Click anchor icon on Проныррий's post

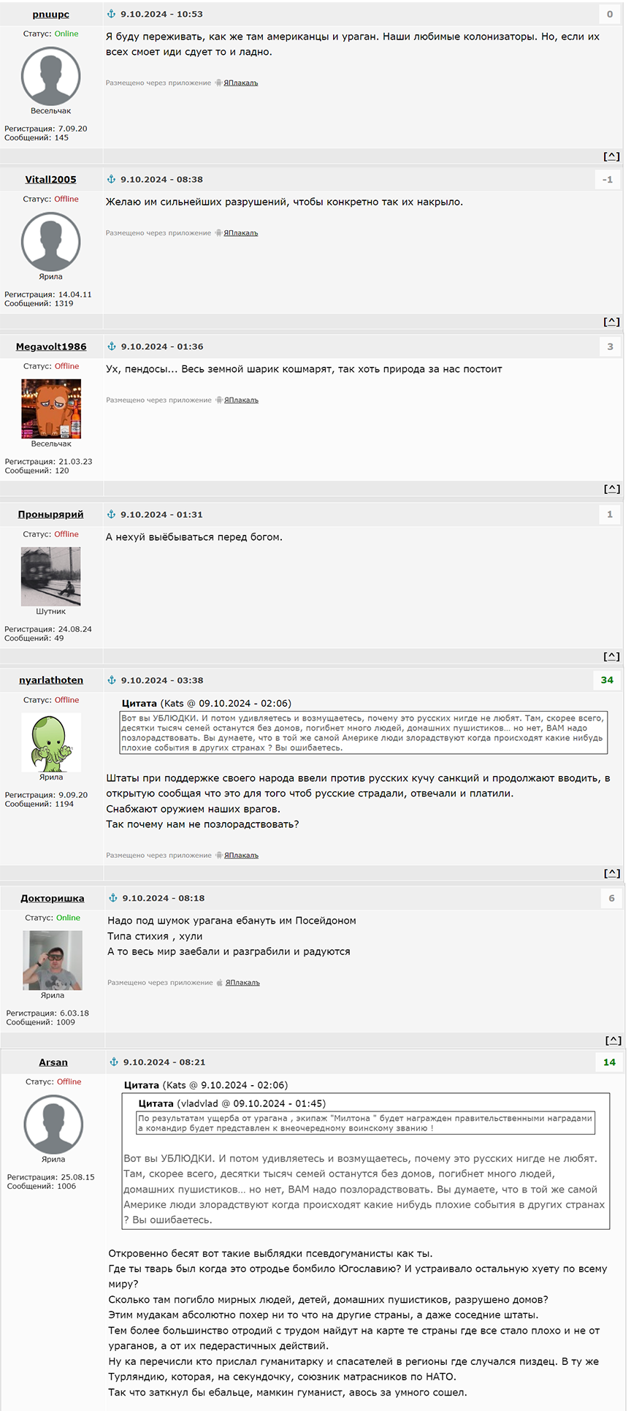click(x=112, y=514)
